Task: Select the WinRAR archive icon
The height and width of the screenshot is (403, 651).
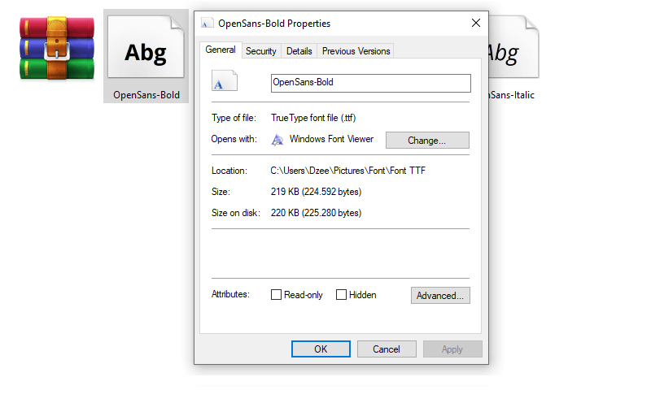Action: pyautogui.click(x=57, y=48)
